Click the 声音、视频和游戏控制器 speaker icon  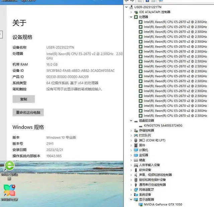[136, 175]
